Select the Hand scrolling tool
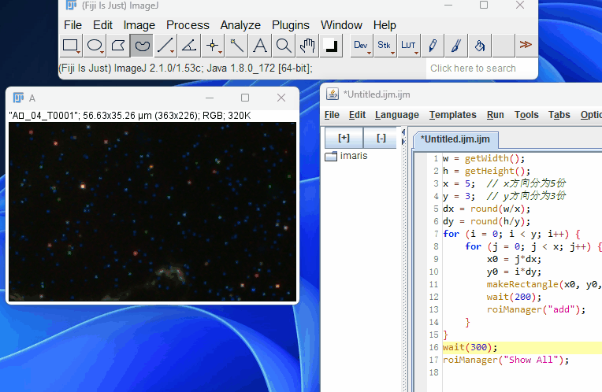 click(307, 46)
